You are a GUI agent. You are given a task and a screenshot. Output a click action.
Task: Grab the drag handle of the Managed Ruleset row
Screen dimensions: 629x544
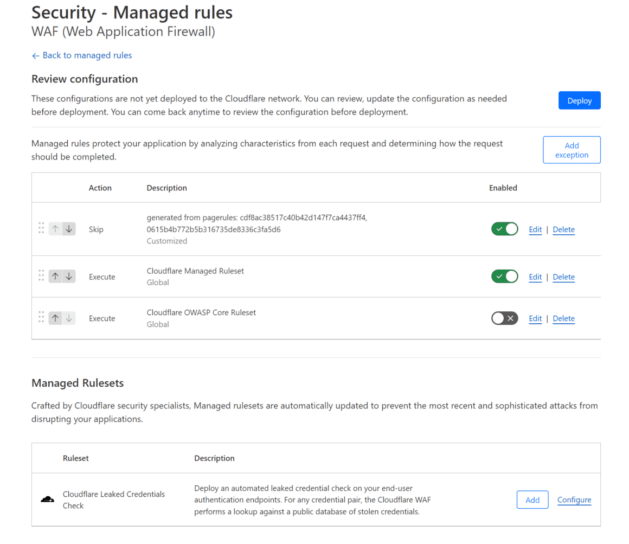pos(41,276)
